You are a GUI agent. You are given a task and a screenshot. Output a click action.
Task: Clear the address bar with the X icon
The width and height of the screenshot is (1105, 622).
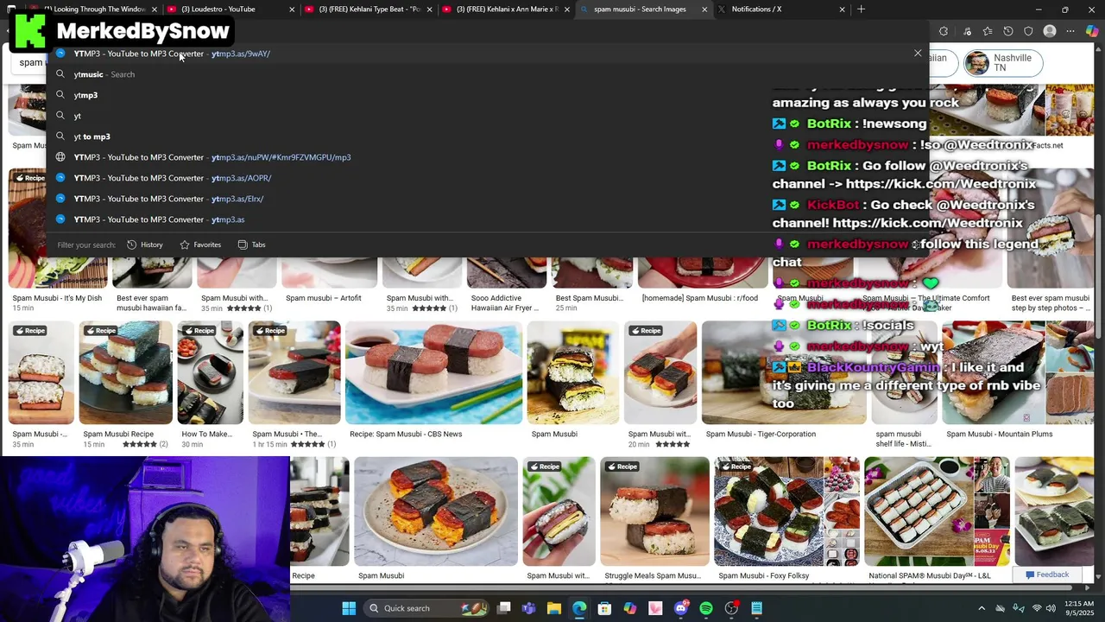918,54
